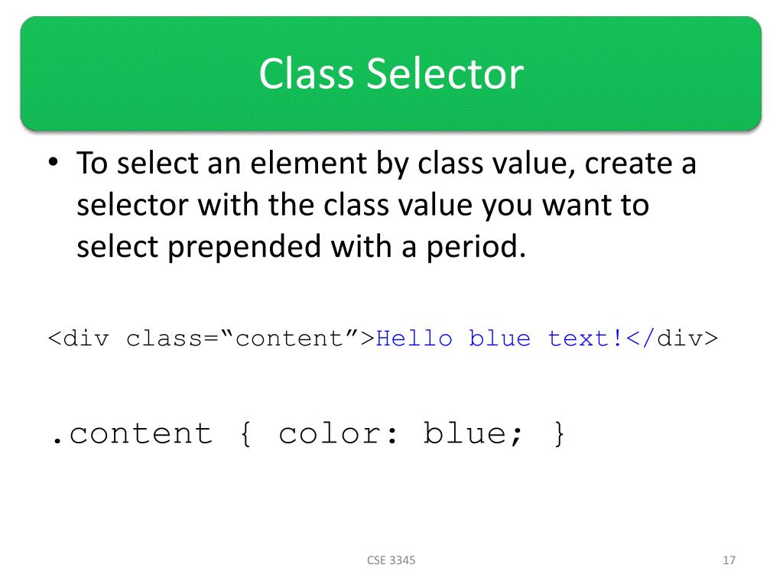This screenshot has width=783, height=587.
Task: Click the 'color:' property text
Action: click(339, 433)
